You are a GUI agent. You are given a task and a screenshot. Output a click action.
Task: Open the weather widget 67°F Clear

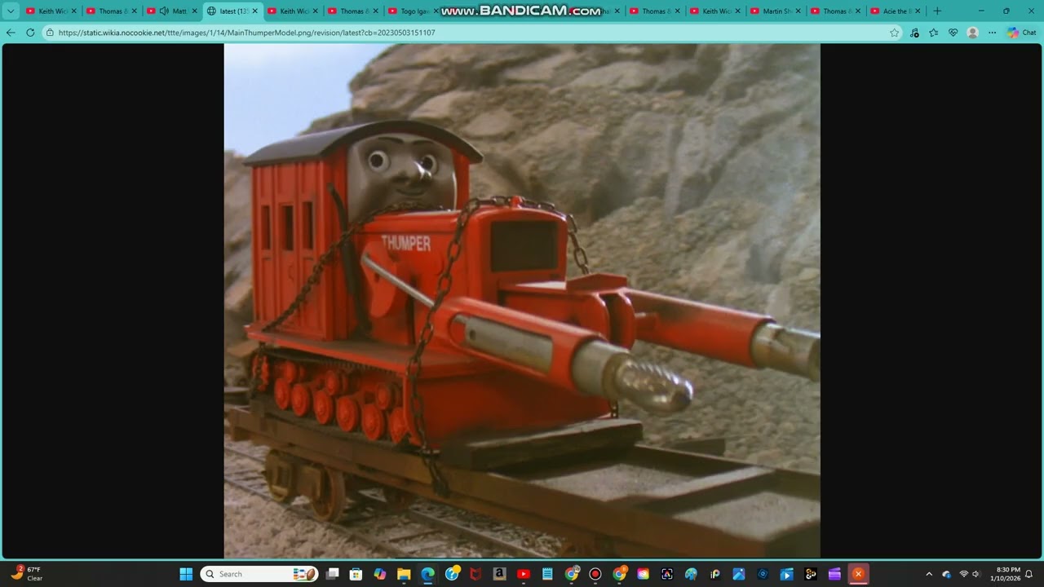26,574
